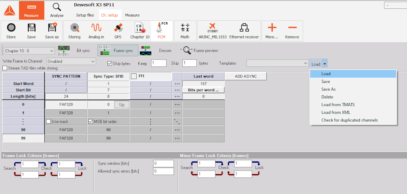
Task: Click the Last word value 157
Action: [203, 84]
